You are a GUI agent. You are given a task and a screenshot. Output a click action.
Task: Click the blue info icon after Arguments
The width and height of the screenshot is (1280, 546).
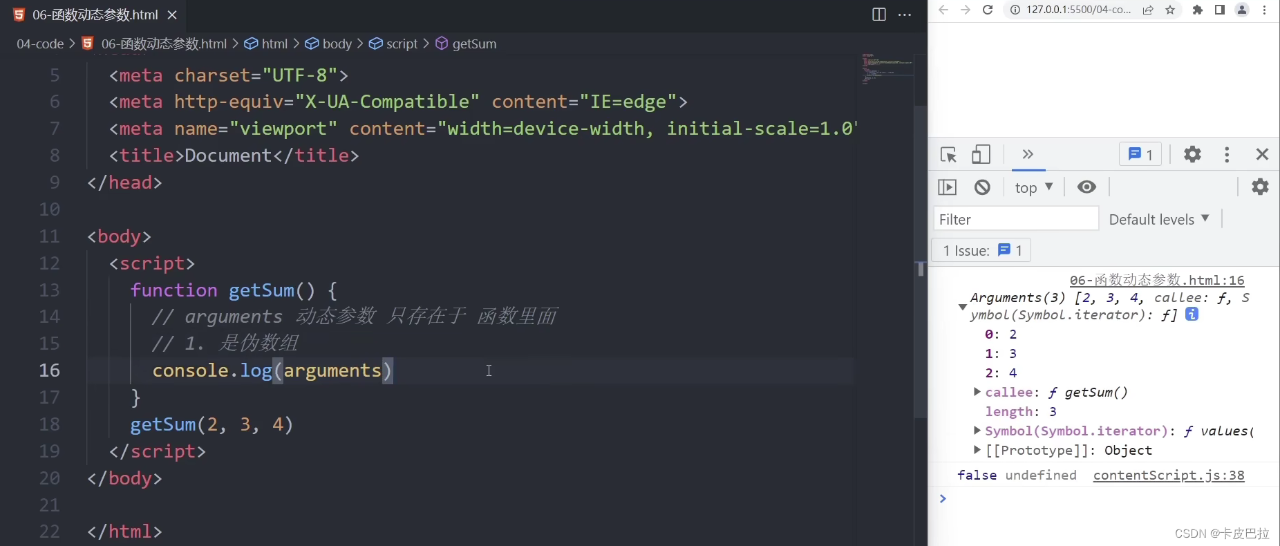[x=1192, y=314]
